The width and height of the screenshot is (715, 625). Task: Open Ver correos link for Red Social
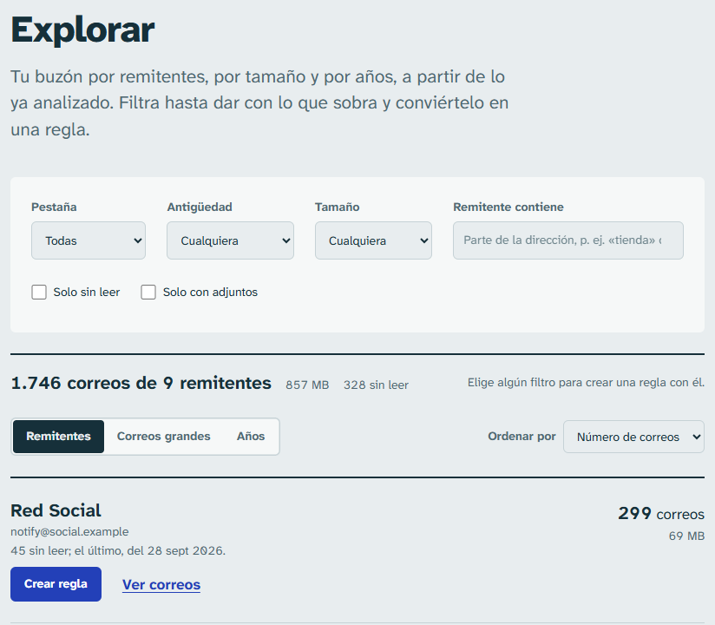[x=161, y=585]
